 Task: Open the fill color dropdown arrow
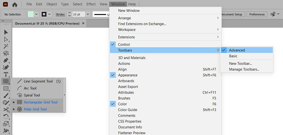pyautogui.click(x=37, y=14)
